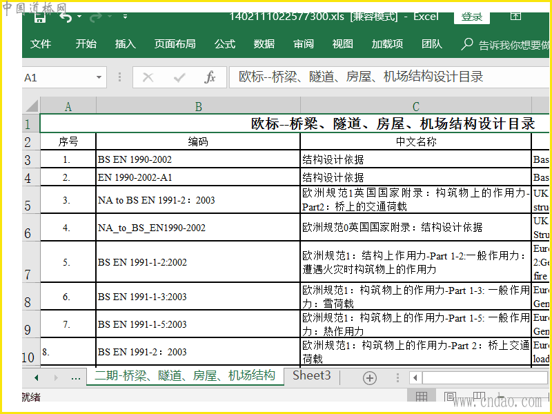Select column B header
This screenshot has width=552, height=414.
[x=198, y=106]
